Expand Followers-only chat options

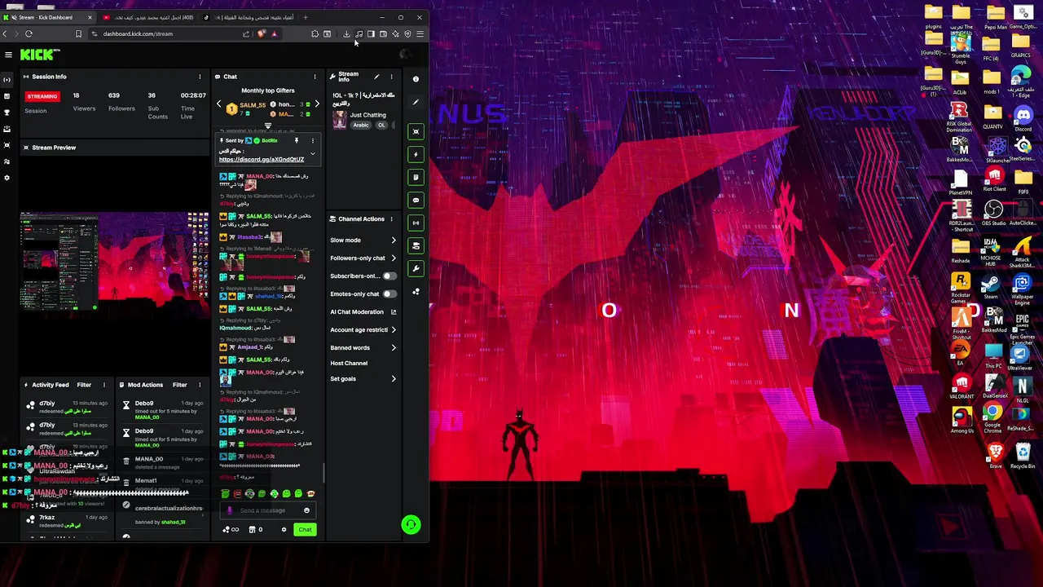coord(394,258)
